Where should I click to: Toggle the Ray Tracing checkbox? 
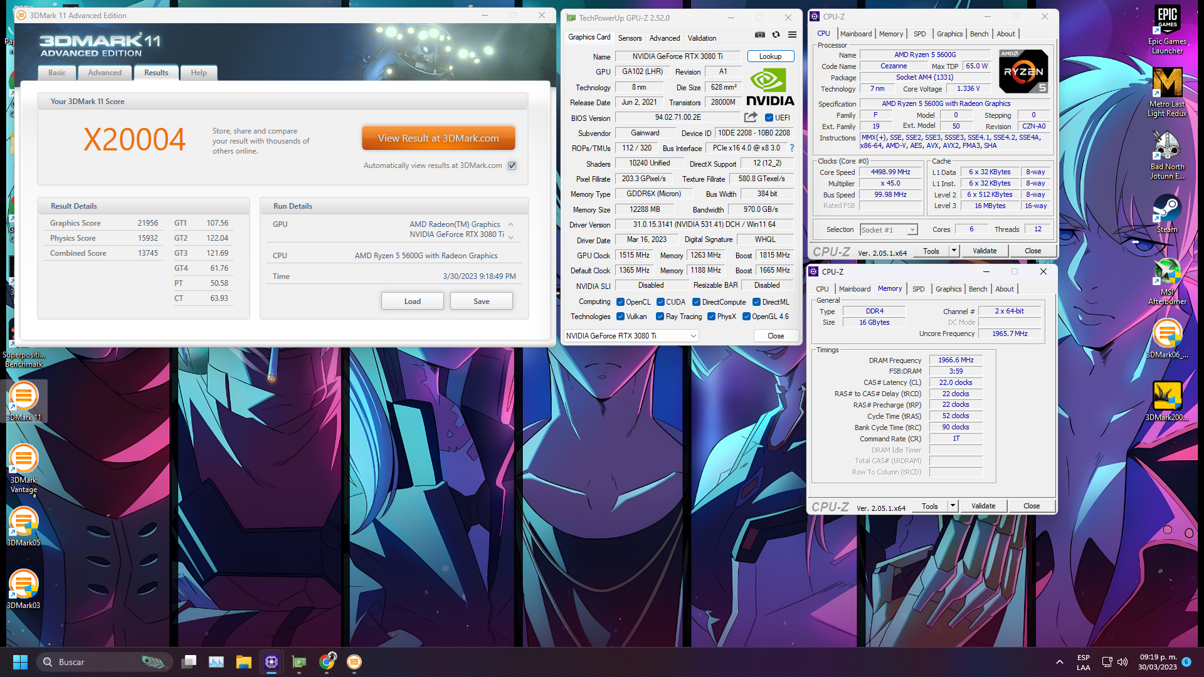pyautogui.click(x=660, y=317)
